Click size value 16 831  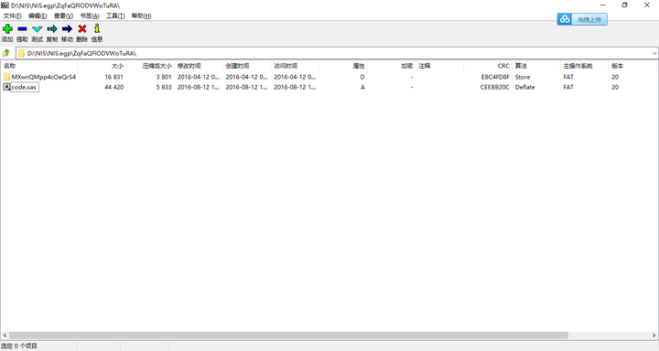click(x=113, y=77)
